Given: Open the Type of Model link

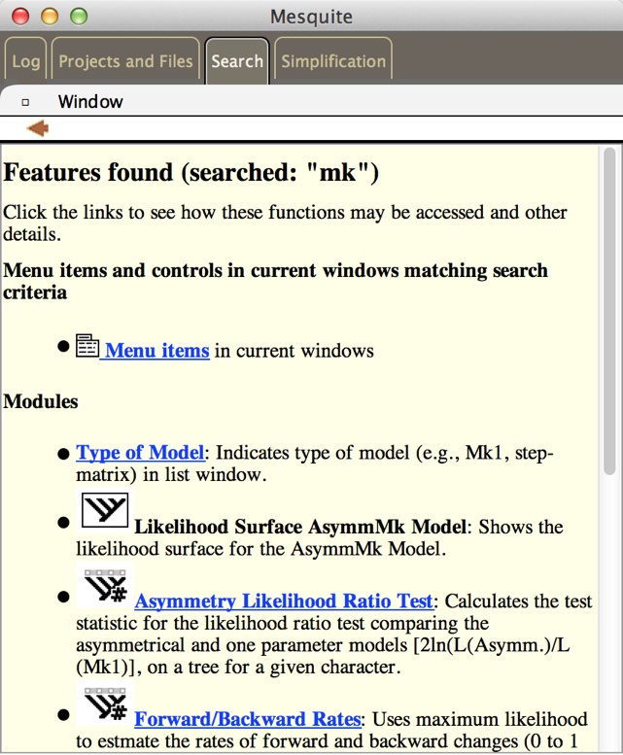Looking at the screenshot, I should tap(141, 453).
